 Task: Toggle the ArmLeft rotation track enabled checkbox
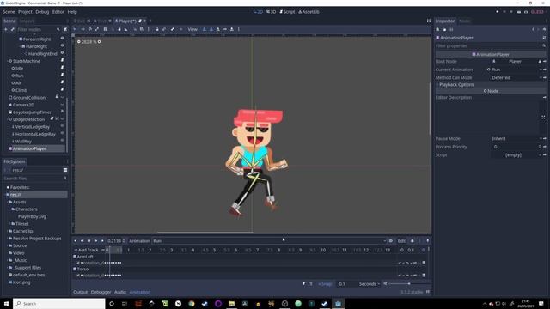click(78, 263)
